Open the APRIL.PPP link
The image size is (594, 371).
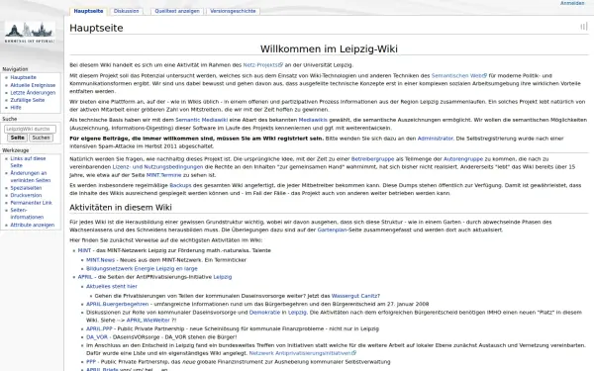99,329
